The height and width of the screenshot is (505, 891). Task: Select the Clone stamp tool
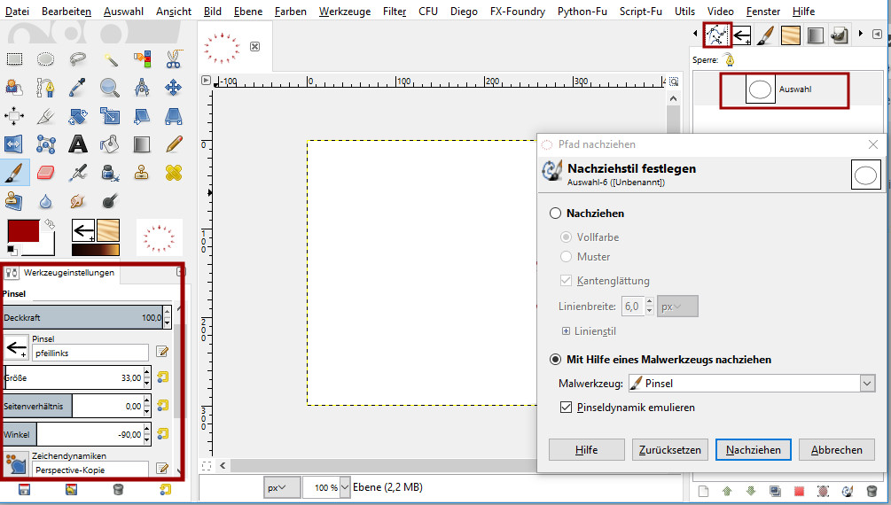click(x=142, y=172)
